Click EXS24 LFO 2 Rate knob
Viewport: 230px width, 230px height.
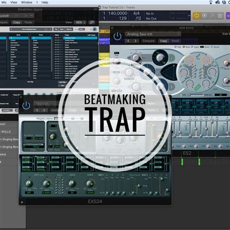click(72, 184)
